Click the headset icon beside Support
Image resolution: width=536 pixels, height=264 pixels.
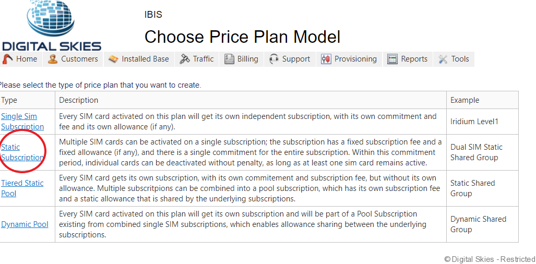pos(274,59)
